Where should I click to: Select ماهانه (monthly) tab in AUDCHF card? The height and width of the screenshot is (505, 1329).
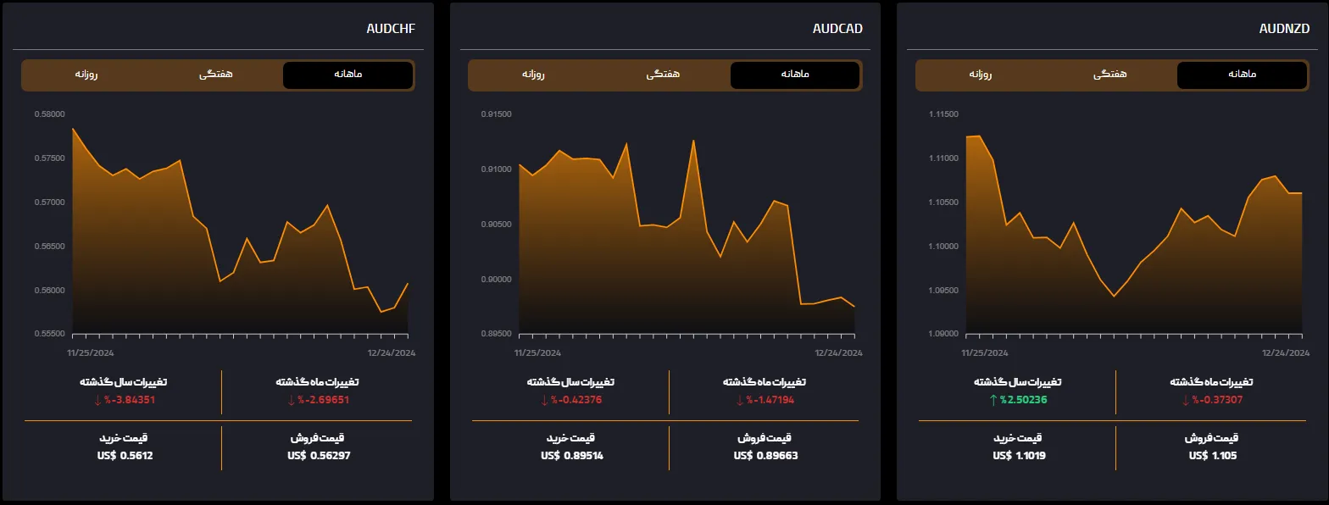click(x=348, y=75)
